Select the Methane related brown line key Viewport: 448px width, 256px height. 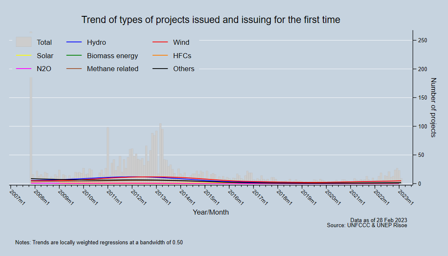coord(75,69)
